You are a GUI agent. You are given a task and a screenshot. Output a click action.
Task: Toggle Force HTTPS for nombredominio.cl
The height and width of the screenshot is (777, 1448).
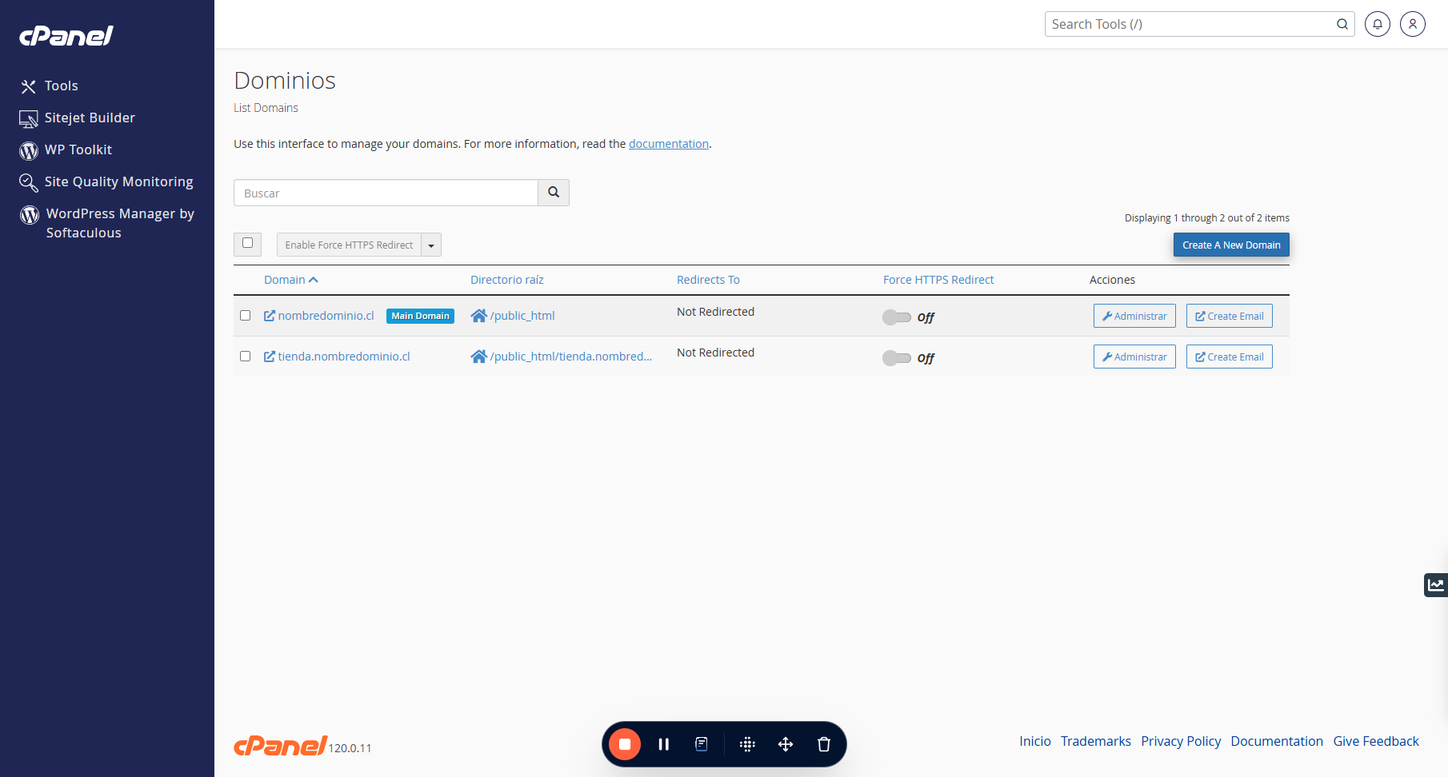897,317
